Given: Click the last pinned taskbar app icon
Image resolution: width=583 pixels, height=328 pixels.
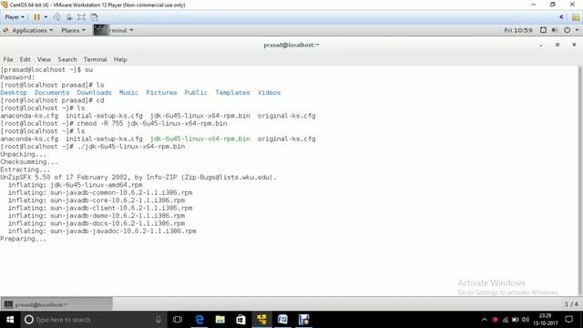Looking at the screenshot, I should click(303, 320).
